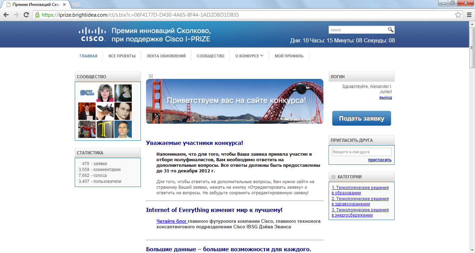Open the SCL community member avatar
This screenshot has width=475, height=253.
[x=87, y=93]
